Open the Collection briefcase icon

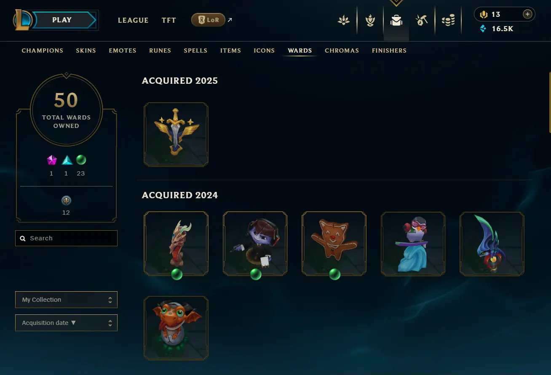(396, 20)
